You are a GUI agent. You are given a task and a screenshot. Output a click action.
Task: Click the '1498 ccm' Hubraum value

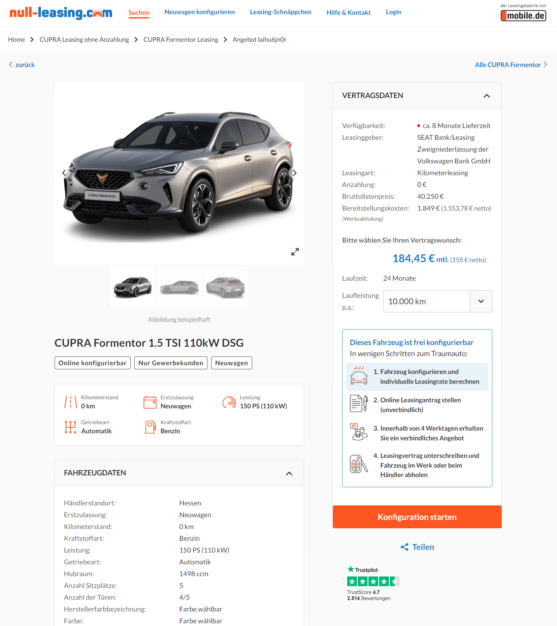pyautogui.click(x=194, y=574)
